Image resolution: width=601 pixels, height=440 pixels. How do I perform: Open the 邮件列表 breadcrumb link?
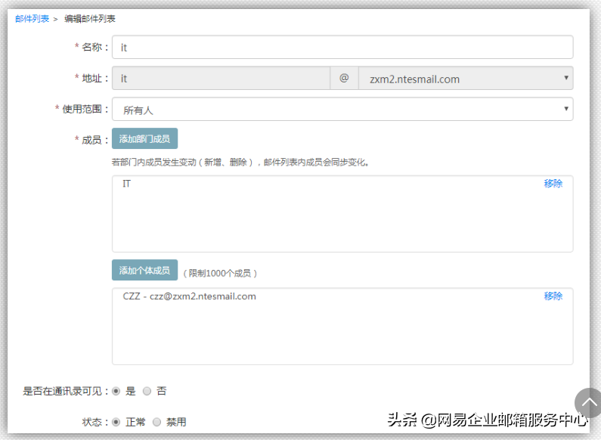pos(33,19)
